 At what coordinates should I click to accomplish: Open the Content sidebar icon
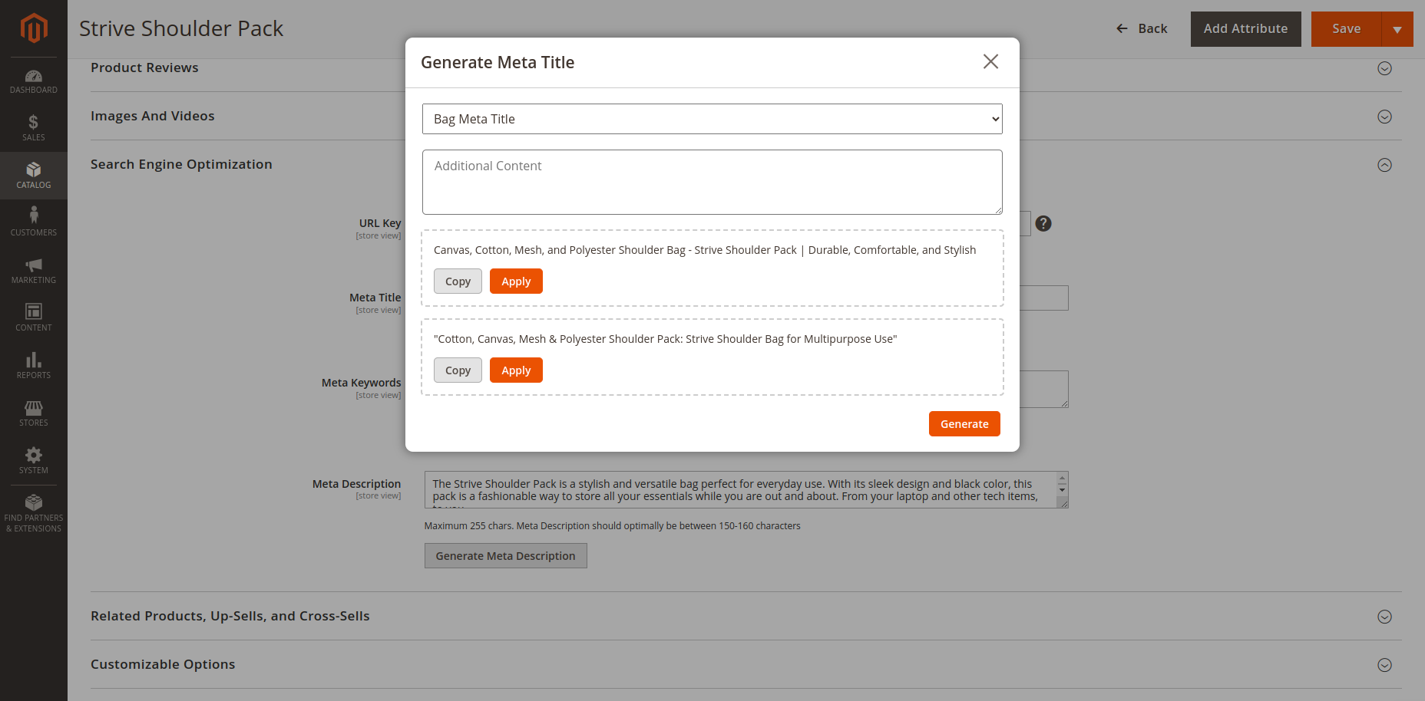(34, 317)
